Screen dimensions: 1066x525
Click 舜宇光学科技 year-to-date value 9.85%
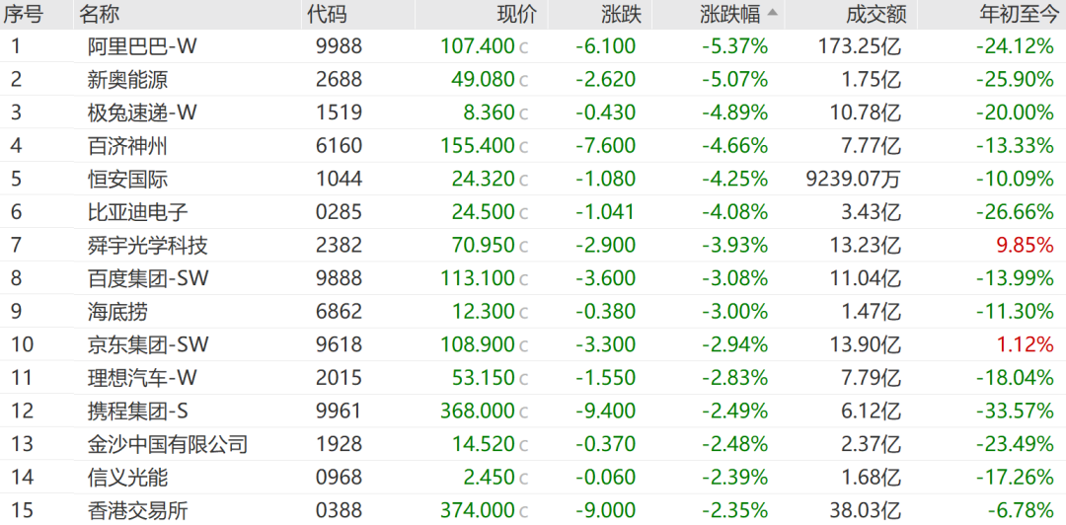(1025, 245)
